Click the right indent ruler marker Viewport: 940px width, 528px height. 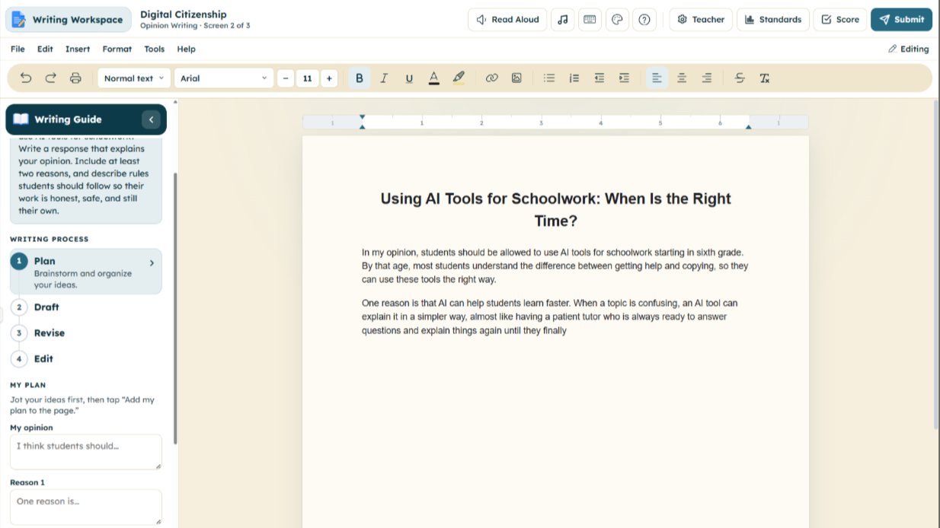(x=748, y=126)
